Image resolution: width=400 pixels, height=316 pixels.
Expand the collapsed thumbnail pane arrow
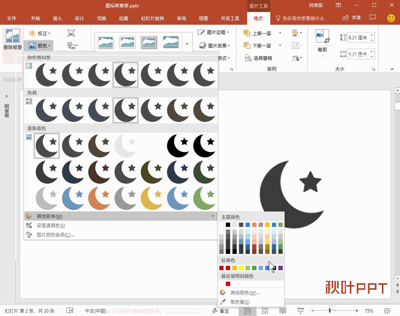(7, 96)
